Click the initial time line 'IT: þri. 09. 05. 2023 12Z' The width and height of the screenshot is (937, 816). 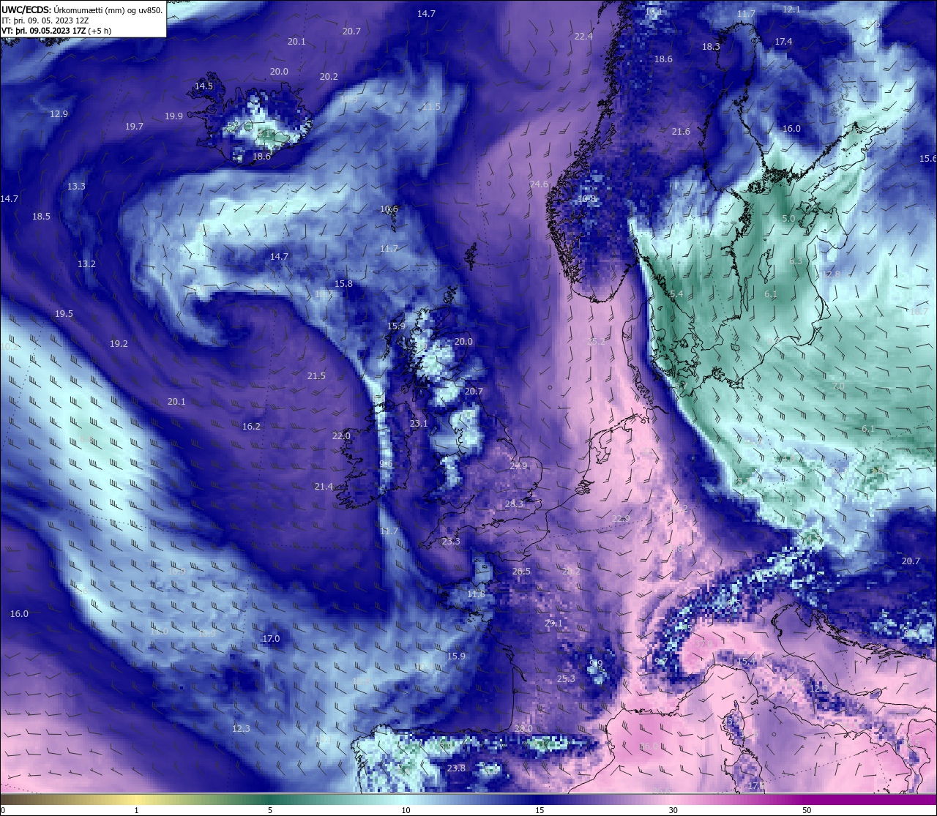[45, 20]
